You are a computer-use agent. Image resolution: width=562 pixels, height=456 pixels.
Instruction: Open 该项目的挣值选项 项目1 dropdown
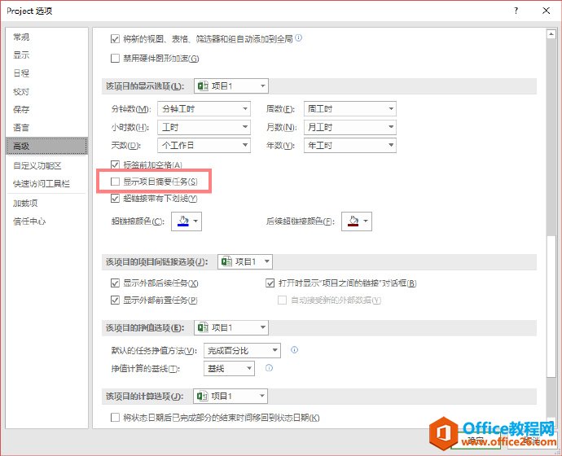click(x=231, y=327)
